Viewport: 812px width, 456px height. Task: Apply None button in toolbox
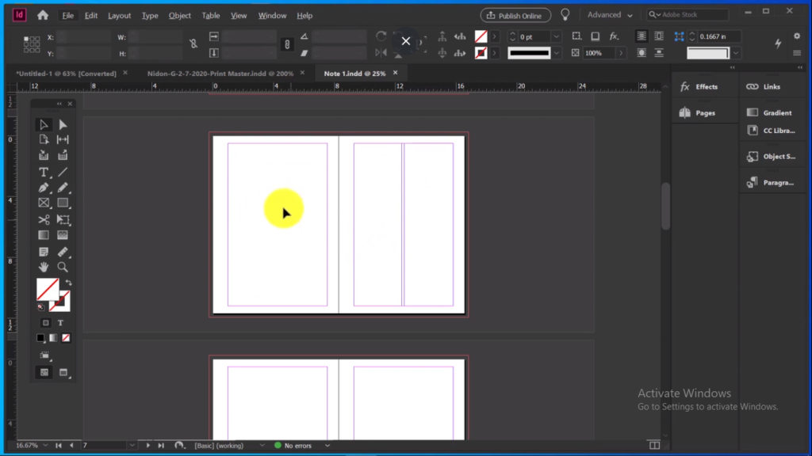click(66, 338)
